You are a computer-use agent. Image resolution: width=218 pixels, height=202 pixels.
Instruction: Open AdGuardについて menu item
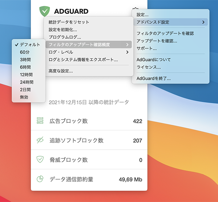pos(171,60)
